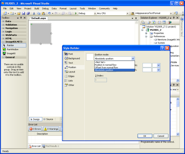The image size is (185, 154).
Task: Switch to the Error List tab
Action: coord(35,146)
